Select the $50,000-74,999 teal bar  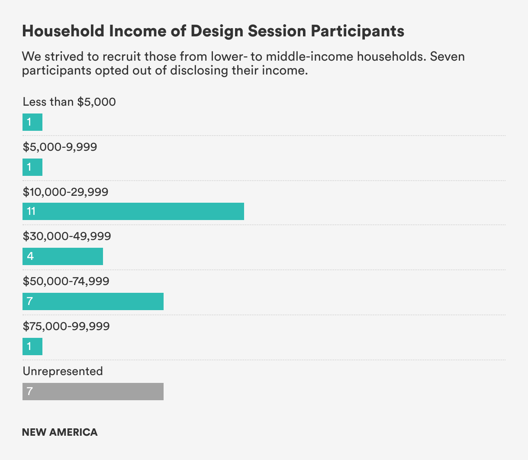click(x=93, y=301)
